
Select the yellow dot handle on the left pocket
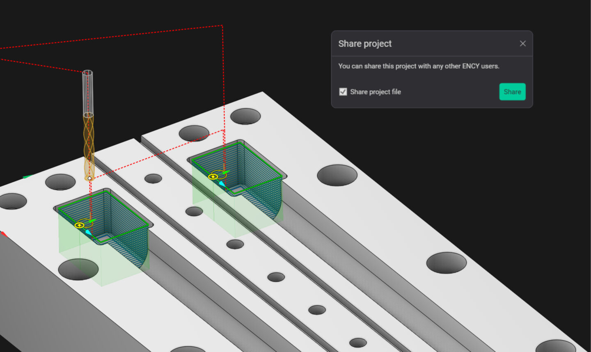point(79,225)
